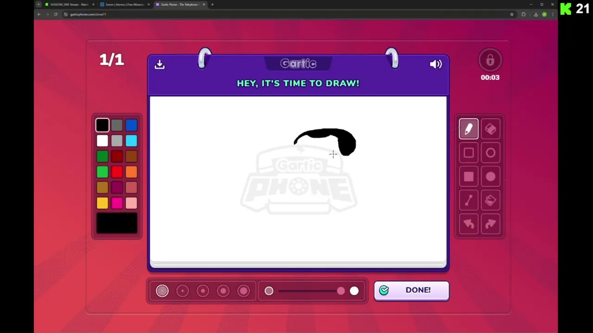Pick the bright green color swatch

click(102, 172)
